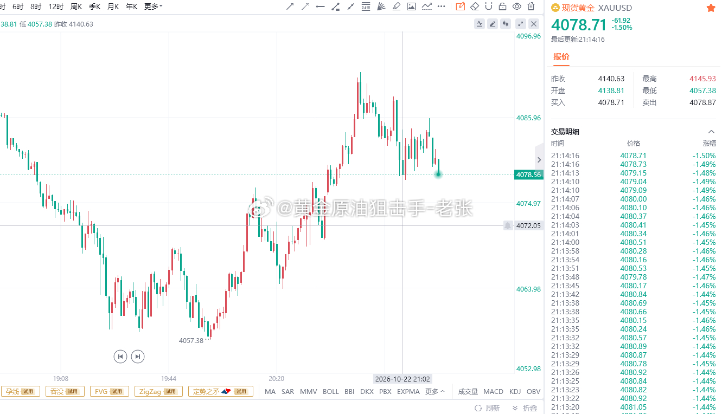Image resolution: width=722 pixels, height=414 pixels.
Task: Select the fan lines drawing tool
Action: point(381,7)
